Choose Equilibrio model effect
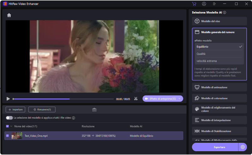 (219, 47)
